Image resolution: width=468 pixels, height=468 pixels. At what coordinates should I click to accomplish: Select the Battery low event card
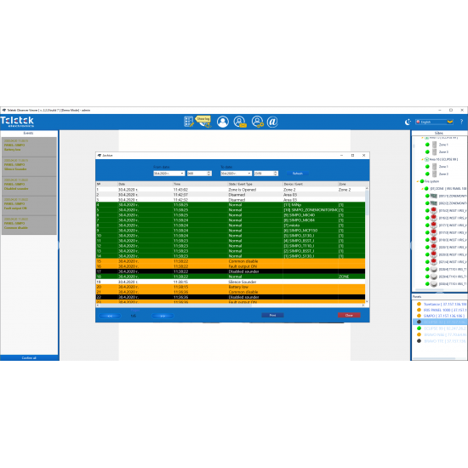tap(29, 146)
